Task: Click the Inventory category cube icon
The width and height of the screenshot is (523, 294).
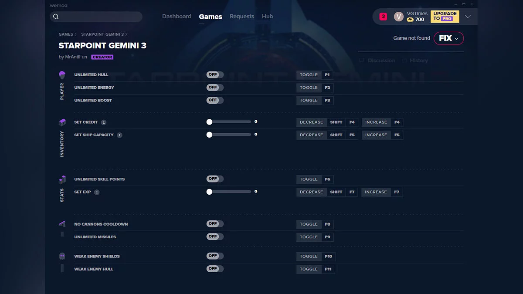Action: pyautogui.click(x=62, y=122)
